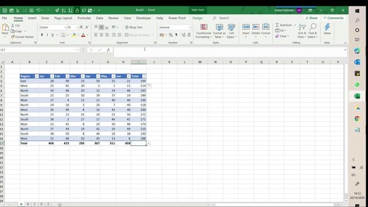Center text horizontally in the cell

pyautogui.click(x=101, y=35)
